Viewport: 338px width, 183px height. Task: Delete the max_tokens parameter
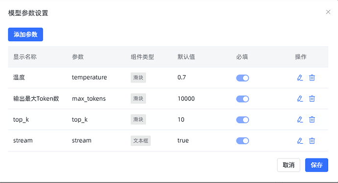(x=312, y=99)
